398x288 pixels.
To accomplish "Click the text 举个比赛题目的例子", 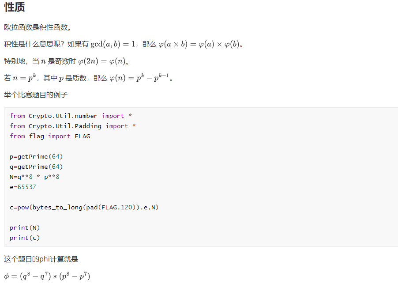I will 36,95.
